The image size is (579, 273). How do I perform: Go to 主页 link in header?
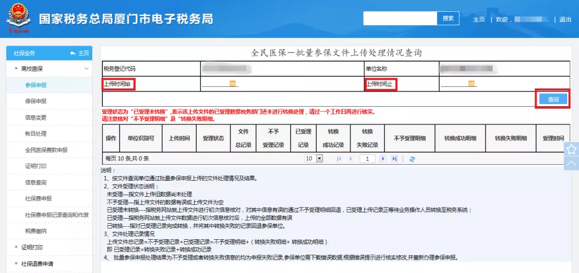pos(479,20)
